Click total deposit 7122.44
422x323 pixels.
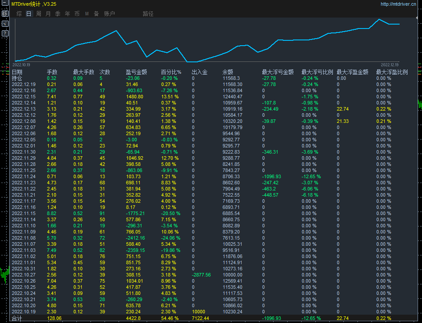[201, 319]
